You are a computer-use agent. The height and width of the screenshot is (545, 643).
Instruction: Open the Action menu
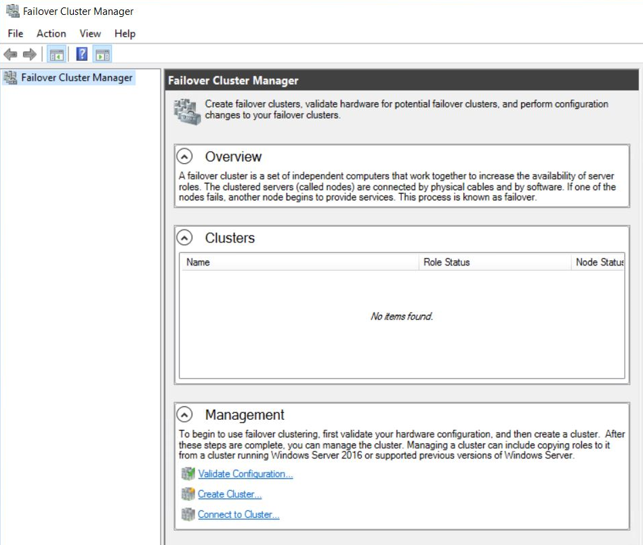tap(51, 33)
